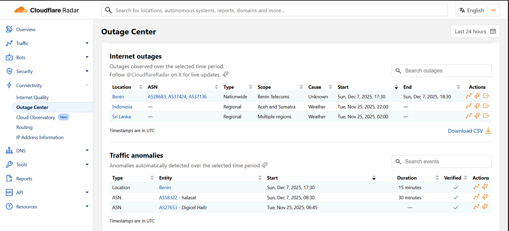Expand the Bots menu arrow
Image resolution: width=509 pixels, height=231 pixels.
tap(87, 57)
